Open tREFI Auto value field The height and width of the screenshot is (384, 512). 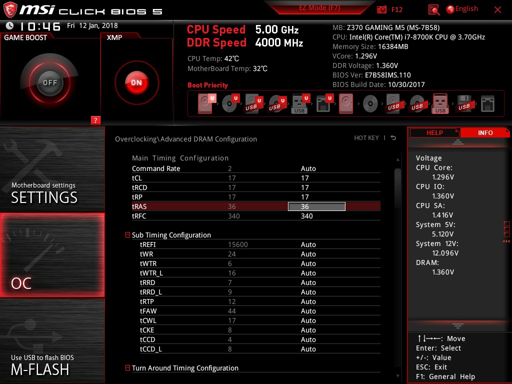coord(308,244)
